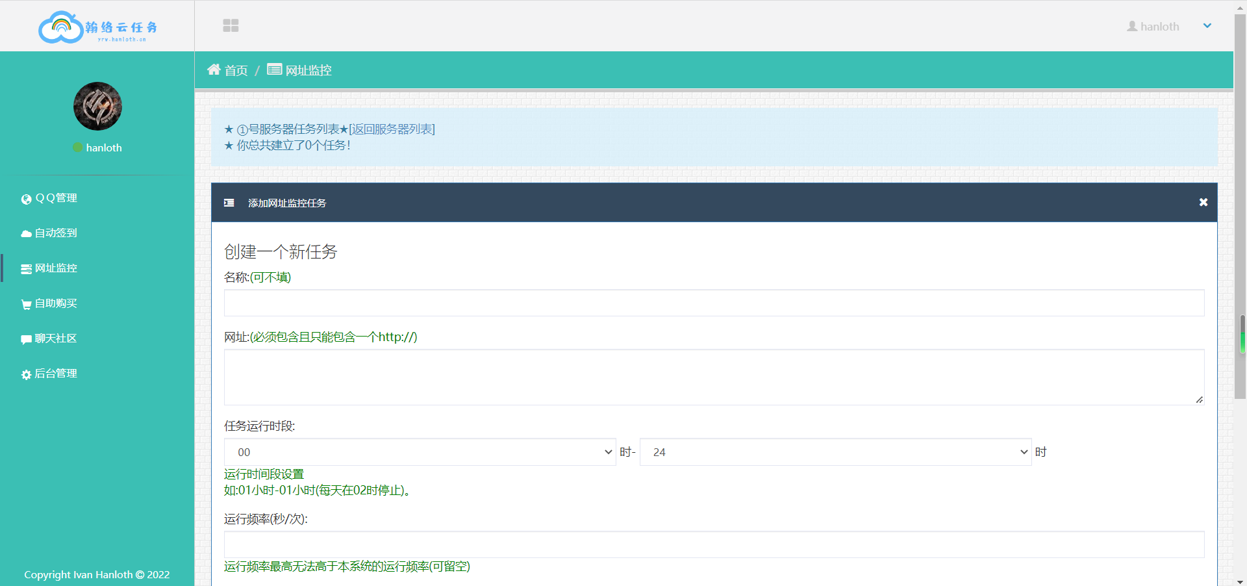The height and width of the screenshot is (586, 1247).
Task: Expand the hanloth user dropdown
Action: (x=1207, y=26)
